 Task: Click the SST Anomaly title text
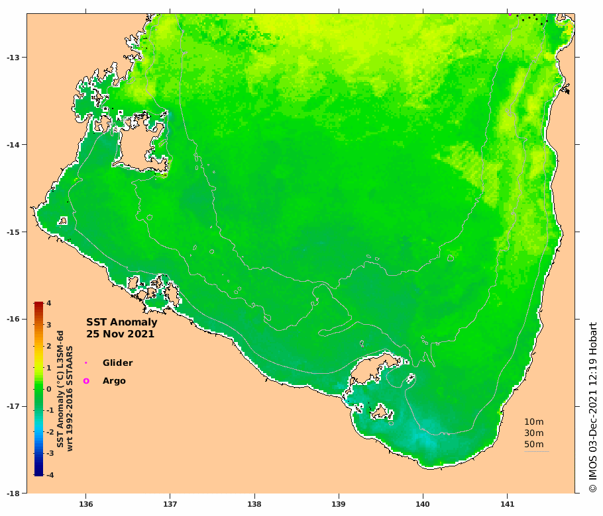(121, 322)
